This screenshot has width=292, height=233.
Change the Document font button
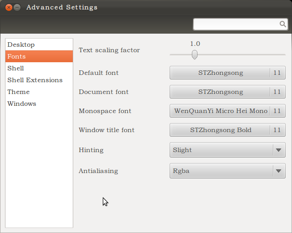pyautogui.click(x=227, y=92)
